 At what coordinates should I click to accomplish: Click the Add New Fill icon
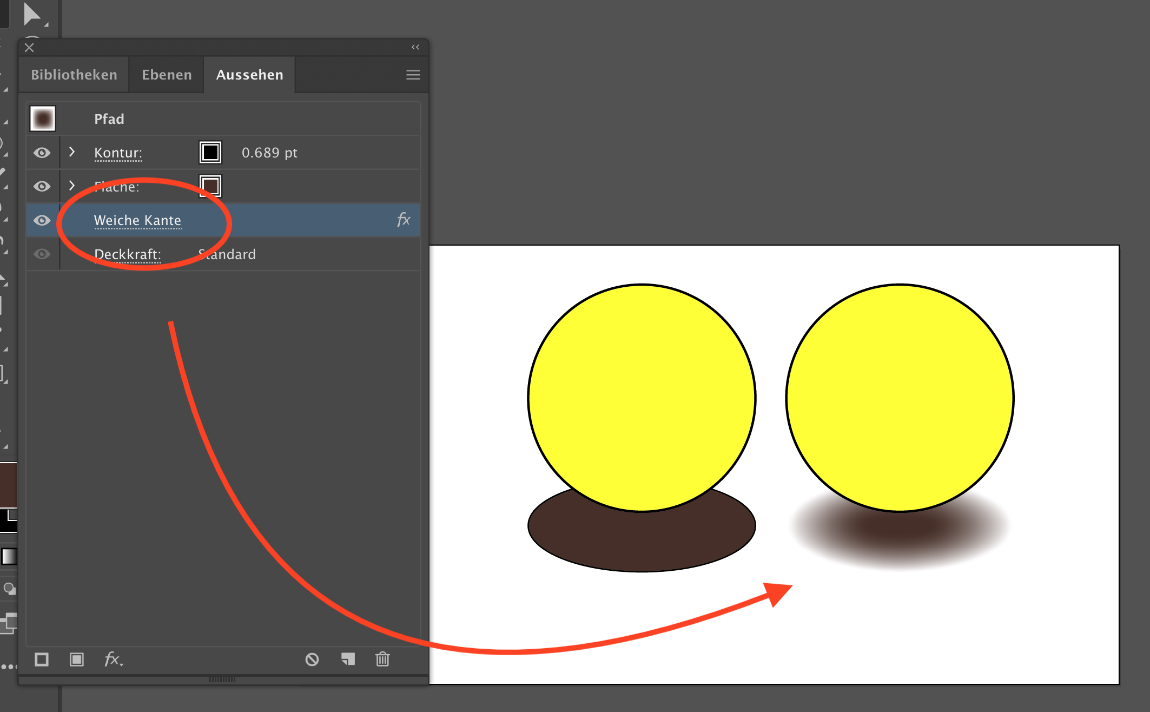[x=77, y=660]
